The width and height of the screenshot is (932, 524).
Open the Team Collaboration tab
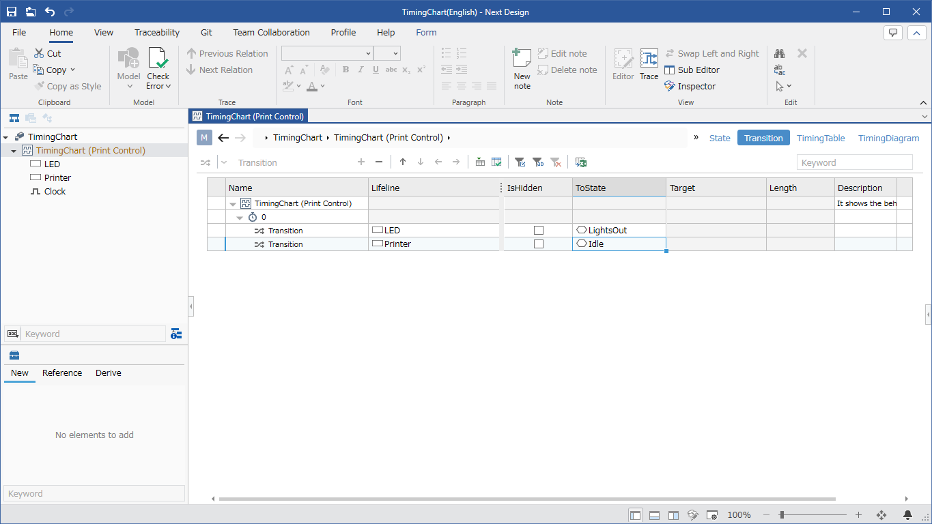click(271, 32)
